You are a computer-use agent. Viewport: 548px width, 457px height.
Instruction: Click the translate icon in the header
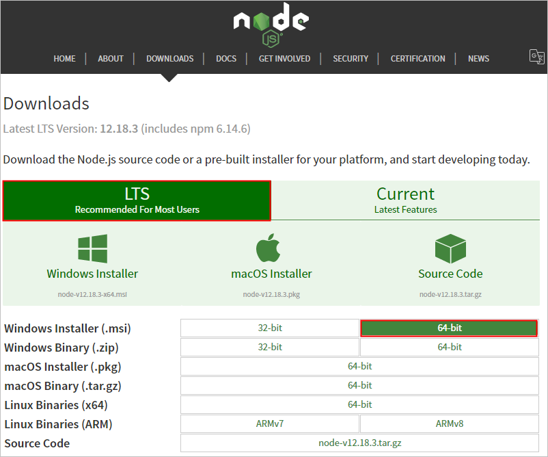click(536, 56)
